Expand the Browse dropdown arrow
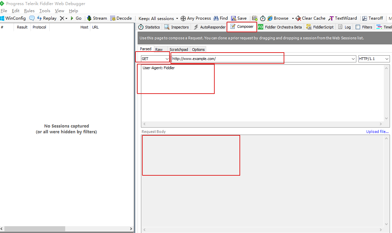The image size is (392, 233). pyautogui.click(x=293, y=18)
